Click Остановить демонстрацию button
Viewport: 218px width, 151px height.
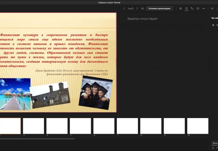point(159,8)
